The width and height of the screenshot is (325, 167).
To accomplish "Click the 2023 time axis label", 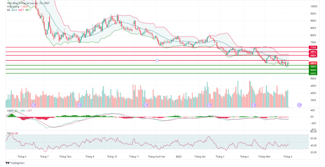I will 178,157.
